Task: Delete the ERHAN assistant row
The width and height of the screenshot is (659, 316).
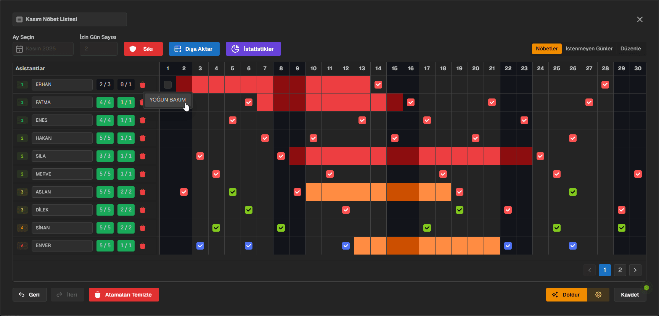Action: coord(143,85)
